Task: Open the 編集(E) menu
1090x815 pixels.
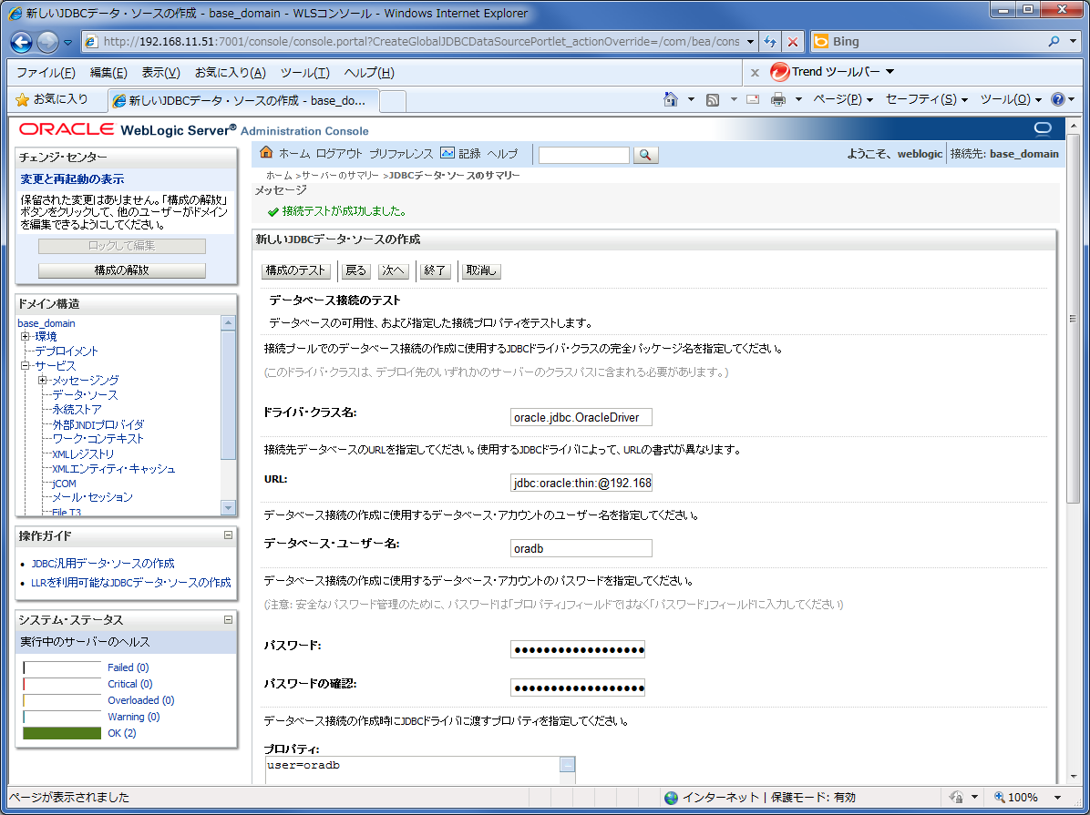Action: pyautogui.click(x=108, y=73)
